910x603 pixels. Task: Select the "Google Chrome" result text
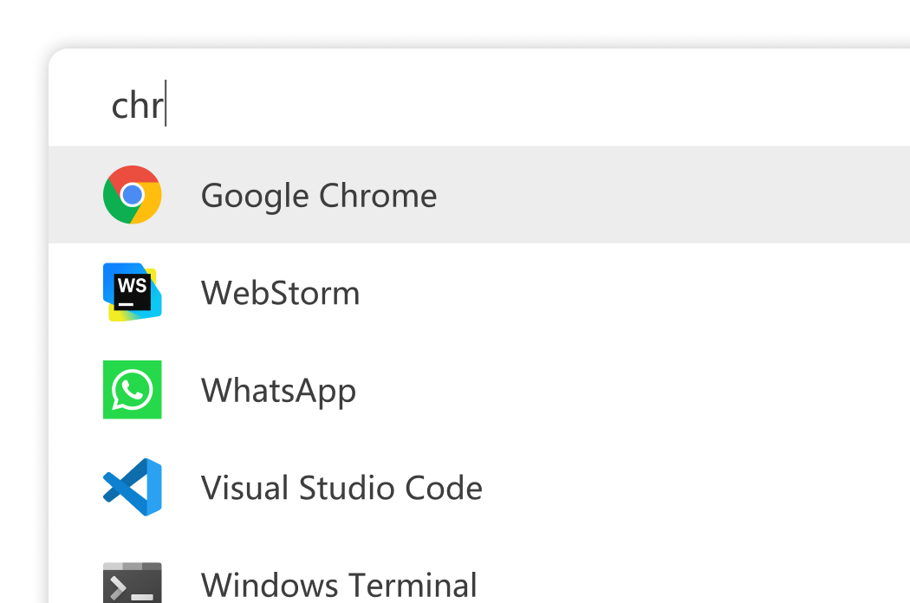click(319, 196)
